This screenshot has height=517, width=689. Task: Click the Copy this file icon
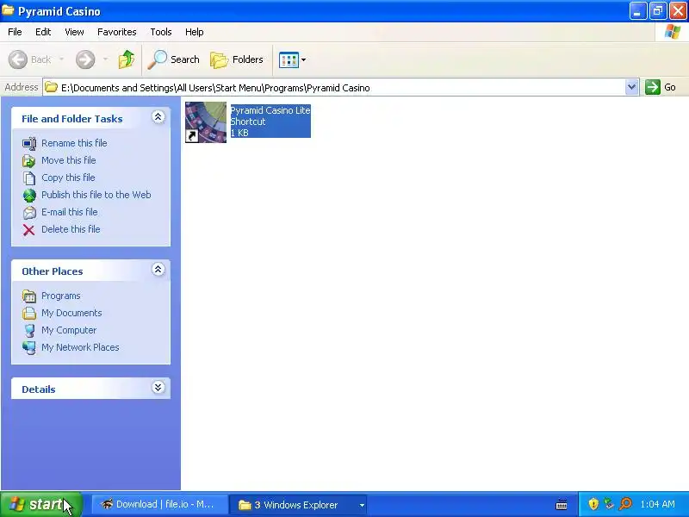29,178
